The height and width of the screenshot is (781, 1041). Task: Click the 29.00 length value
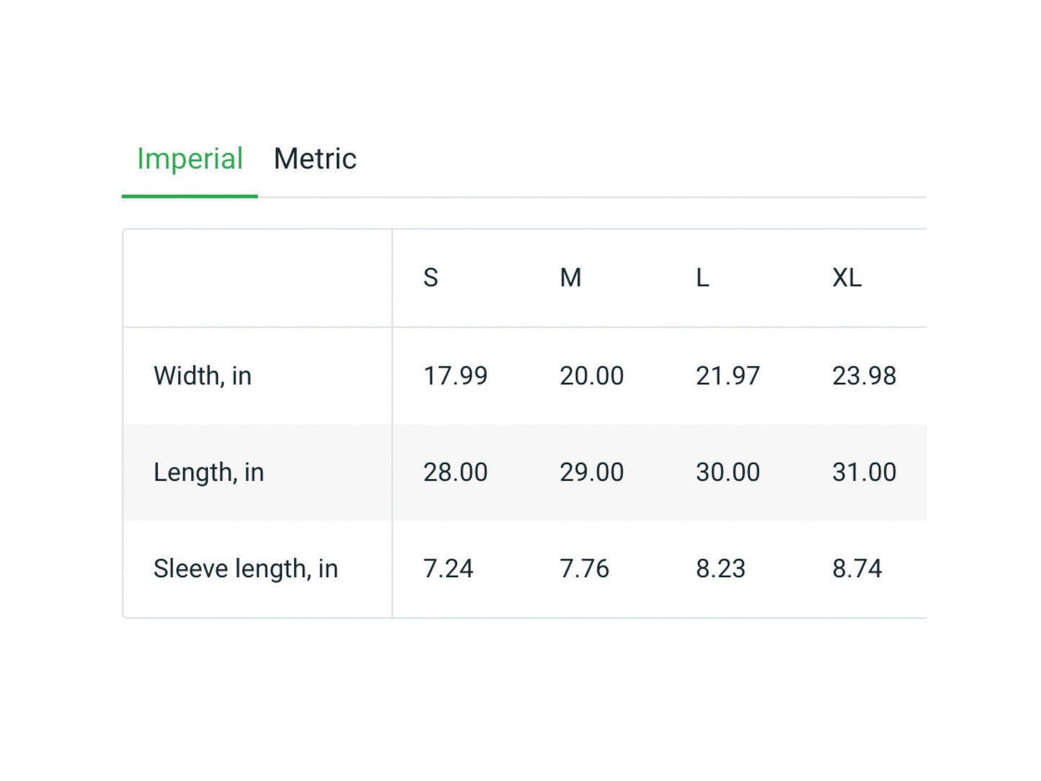591,473
